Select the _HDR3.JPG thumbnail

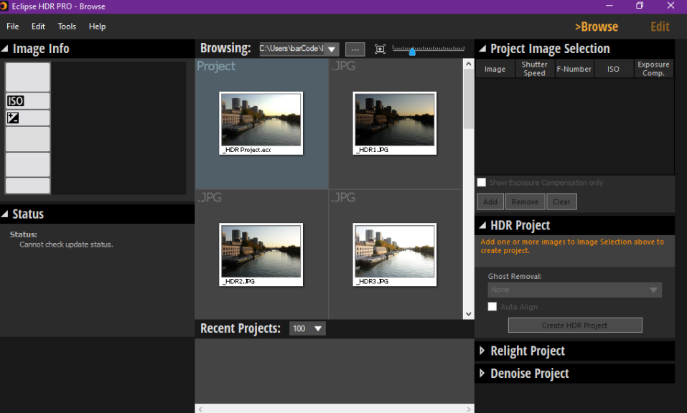pyautogui.click(x=395, y=255)
